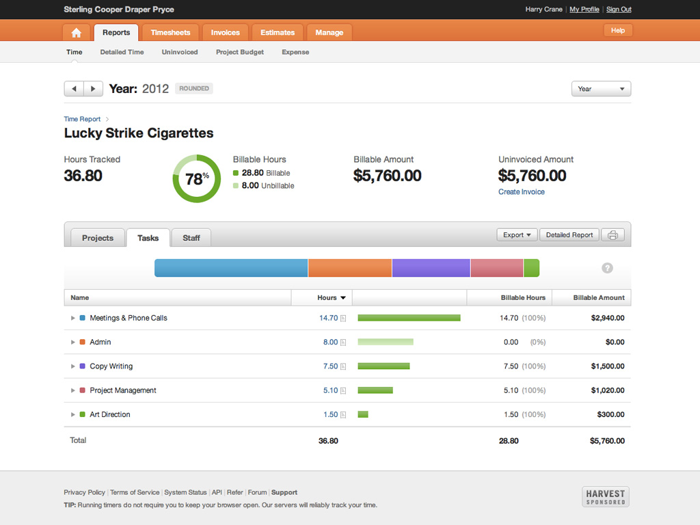700x525 pixels.
Task: Open the Manage tab
Action: pyautogui.click(x=329, y=33)
